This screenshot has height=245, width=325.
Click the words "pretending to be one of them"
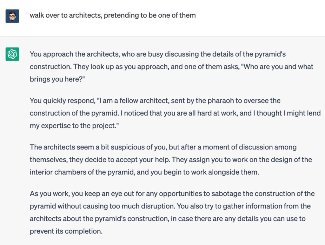(x=149, y=15)
